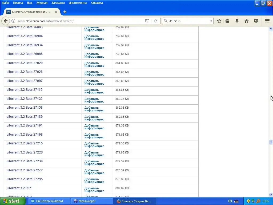The height and width of the screenshot is (205, 273).
Task: Open the Инструменты menu
Action: pos(78,3)
